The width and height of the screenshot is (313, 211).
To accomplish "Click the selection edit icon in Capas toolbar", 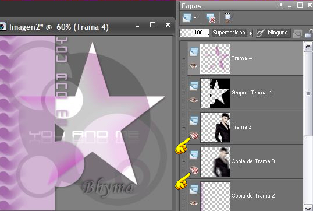I will pos(227,18).
